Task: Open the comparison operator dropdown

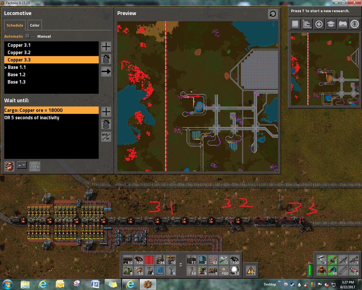Action: coord(21,165)
